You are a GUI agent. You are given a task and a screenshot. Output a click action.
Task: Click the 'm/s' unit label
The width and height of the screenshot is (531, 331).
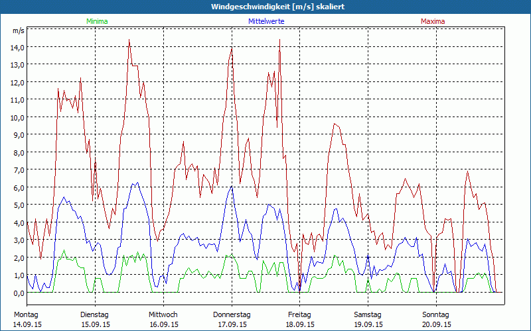point(19,31)
